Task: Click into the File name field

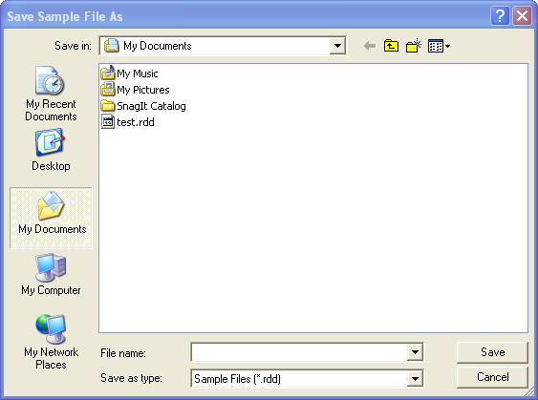Action: pos(299,352)
